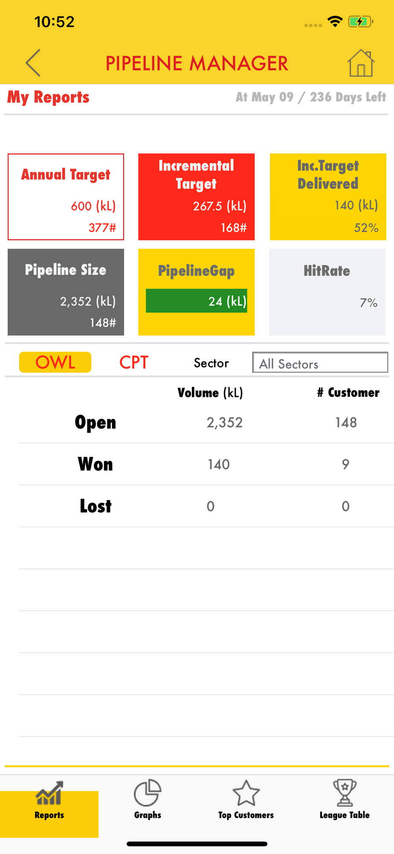This screenshot has width=394, height=854.
Task: Select the Annual Target tile
Action: click(66, 197)
